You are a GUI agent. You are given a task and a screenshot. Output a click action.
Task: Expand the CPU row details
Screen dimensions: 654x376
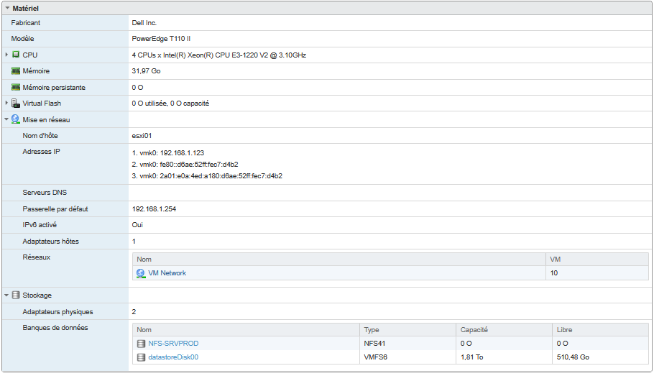(6, 55)
